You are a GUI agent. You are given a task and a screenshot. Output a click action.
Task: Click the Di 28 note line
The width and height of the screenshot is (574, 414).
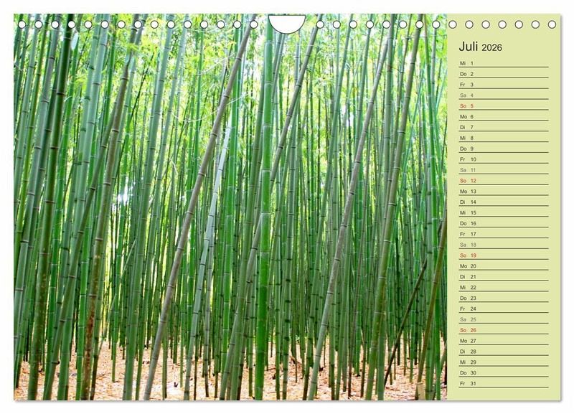(x=503, y=352)
